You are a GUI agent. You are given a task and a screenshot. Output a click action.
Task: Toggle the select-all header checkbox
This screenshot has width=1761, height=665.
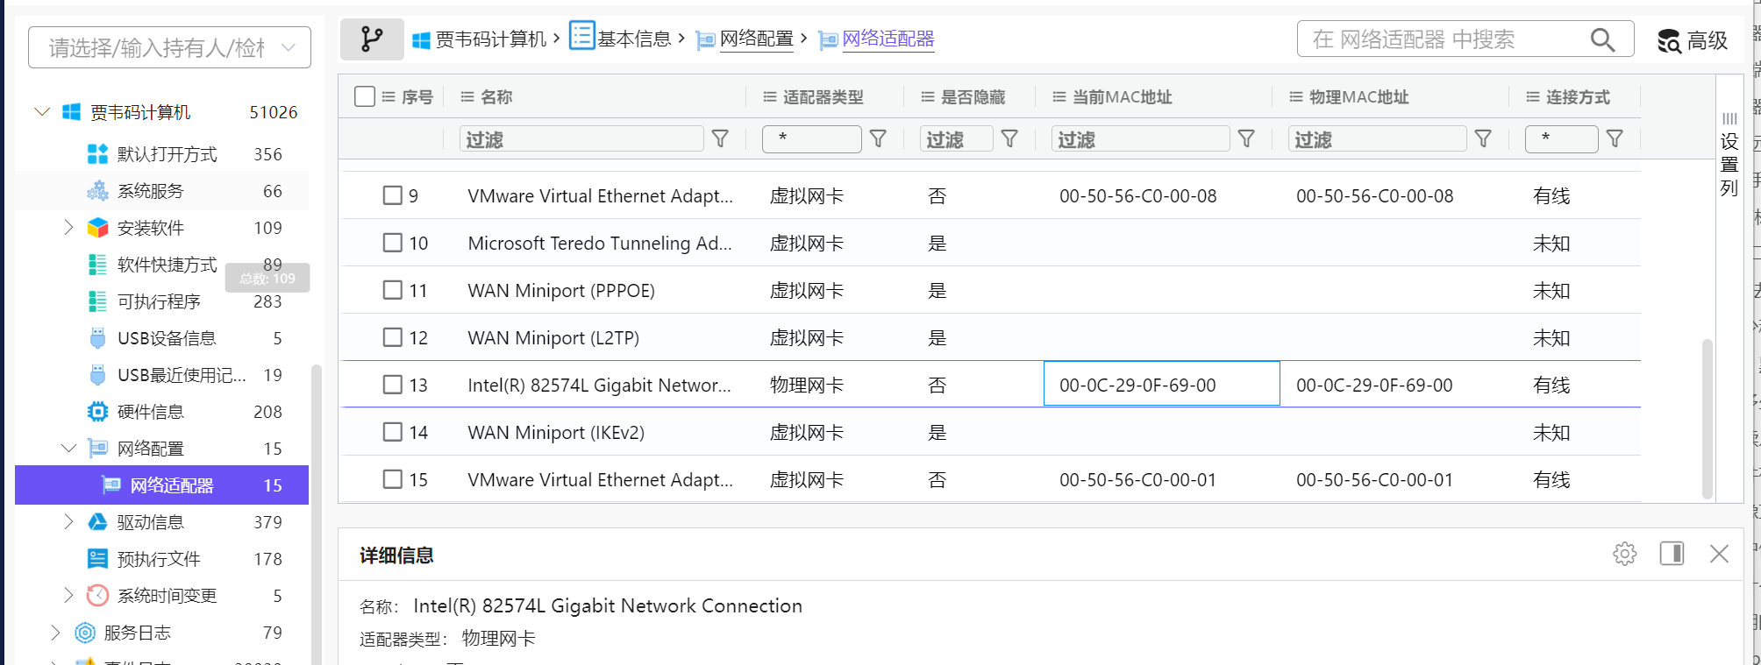point(365,96)
